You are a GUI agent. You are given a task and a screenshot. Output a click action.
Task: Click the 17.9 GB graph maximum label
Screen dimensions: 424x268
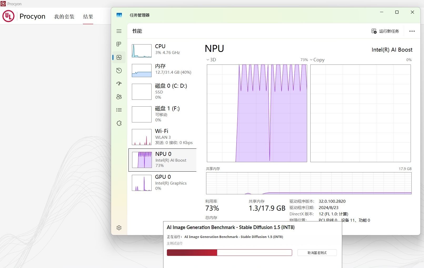[x=405, y=169]
